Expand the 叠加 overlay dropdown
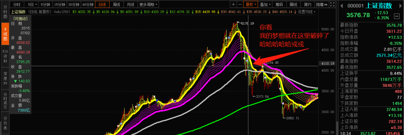 (x=265, y=4)
